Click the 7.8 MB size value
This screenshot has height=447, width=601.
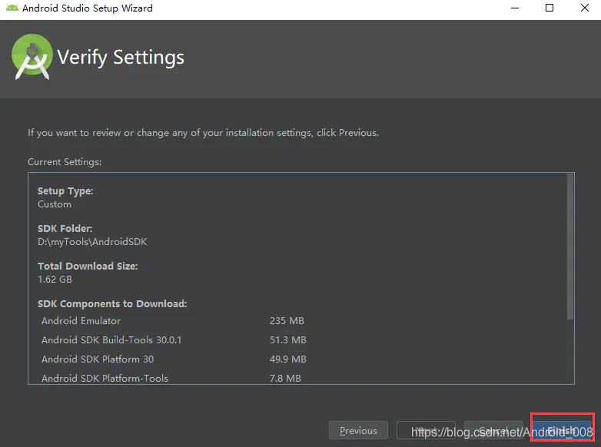(285, 379)
